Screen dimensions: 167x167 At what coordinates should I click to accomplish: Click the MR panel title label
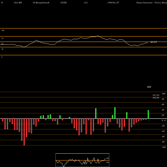(149, 87)
